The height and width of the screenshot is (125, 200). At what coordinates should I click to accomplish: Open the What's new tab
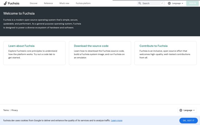click(64, 3)
